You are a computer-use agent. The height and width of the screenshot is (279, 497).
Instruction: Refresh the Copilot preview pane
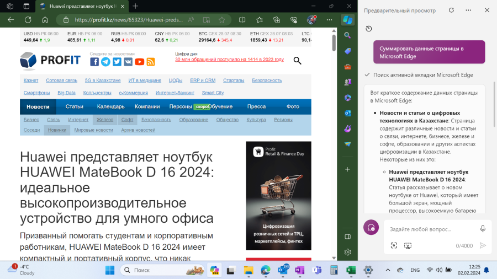(451, 10)
